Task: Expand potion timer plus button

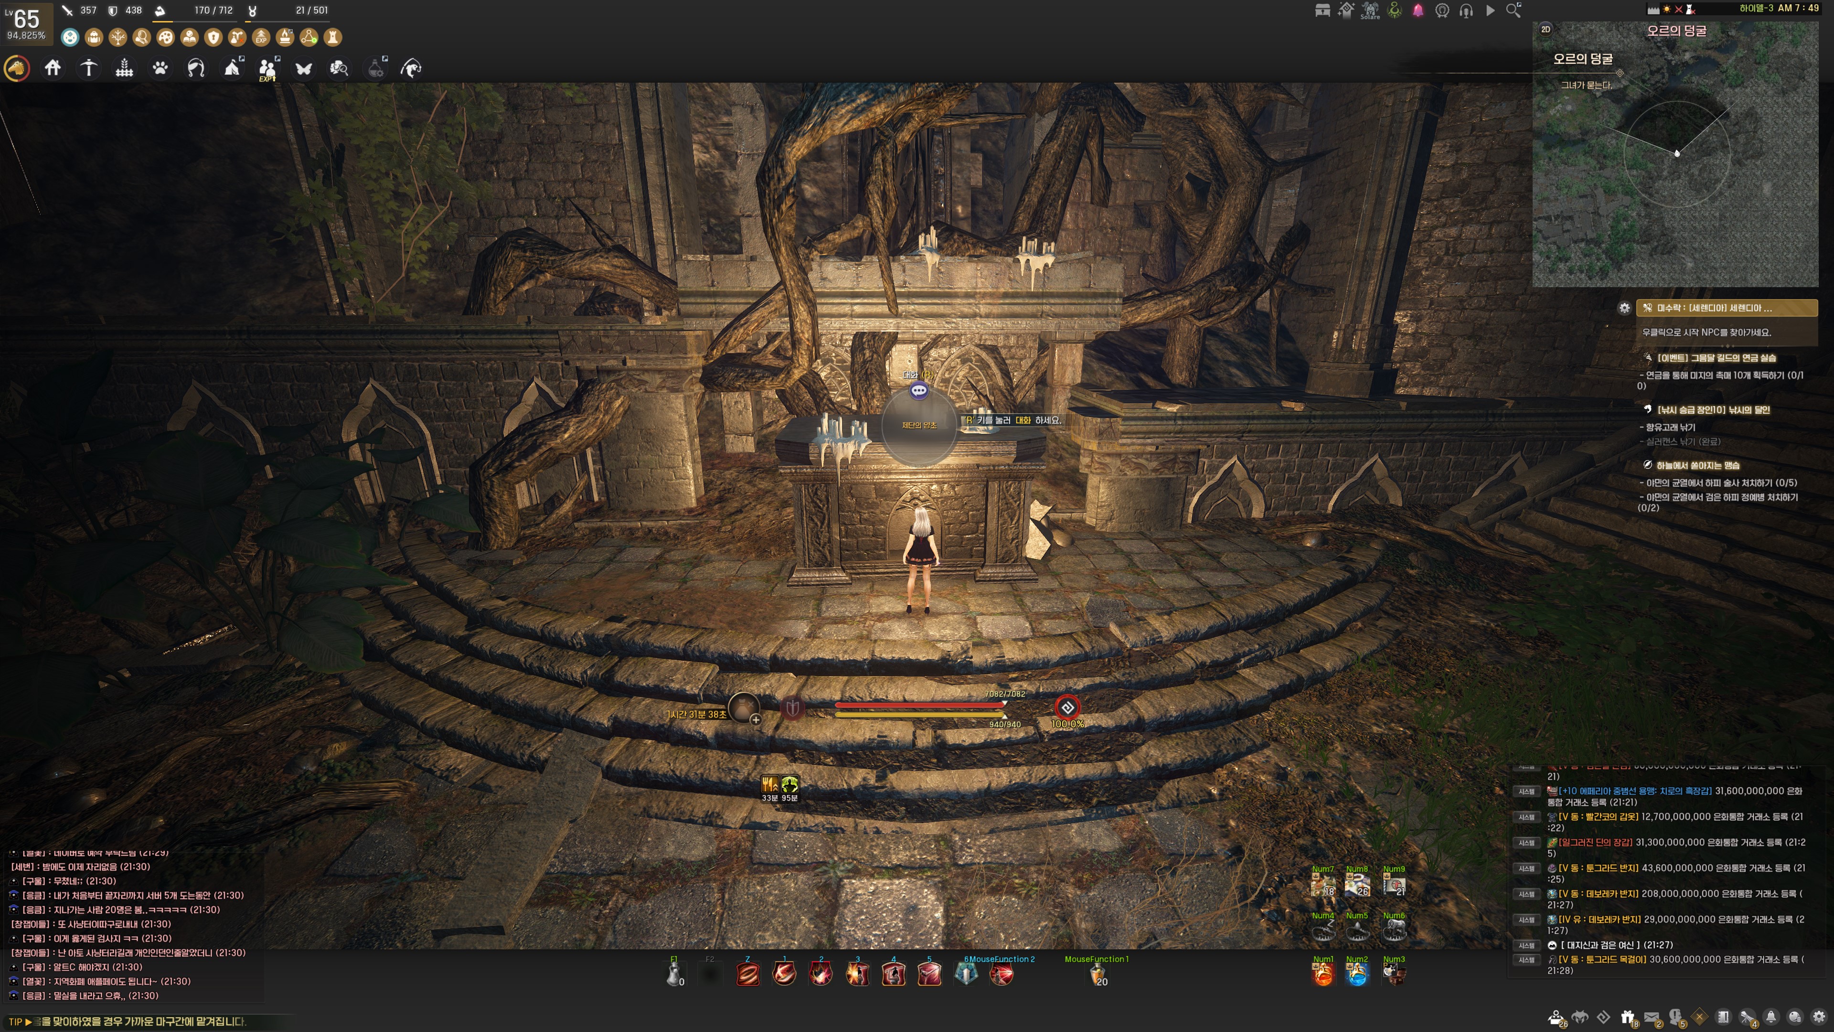Action: click(756, 720)
